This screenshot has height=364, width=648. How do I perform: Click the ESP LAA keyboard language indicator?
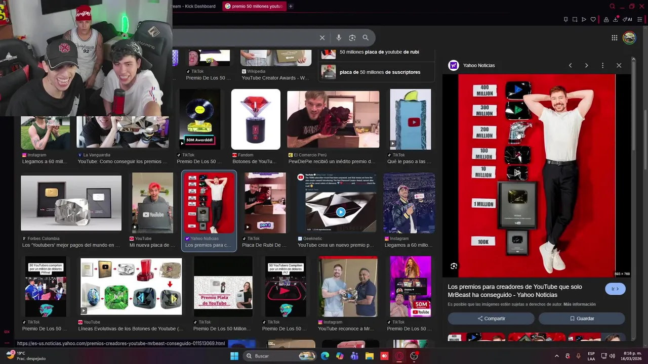coord(591,356)
